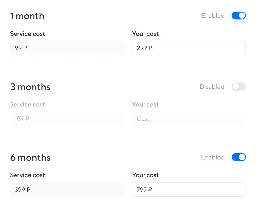Click "Service cost" label under 6 months
The image size is (256, 207).
27,175
